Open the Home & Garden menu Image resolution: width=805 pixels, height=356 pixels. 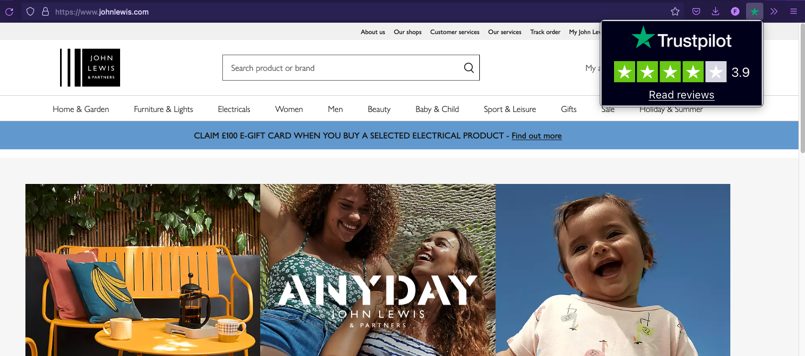click(81, 109)
